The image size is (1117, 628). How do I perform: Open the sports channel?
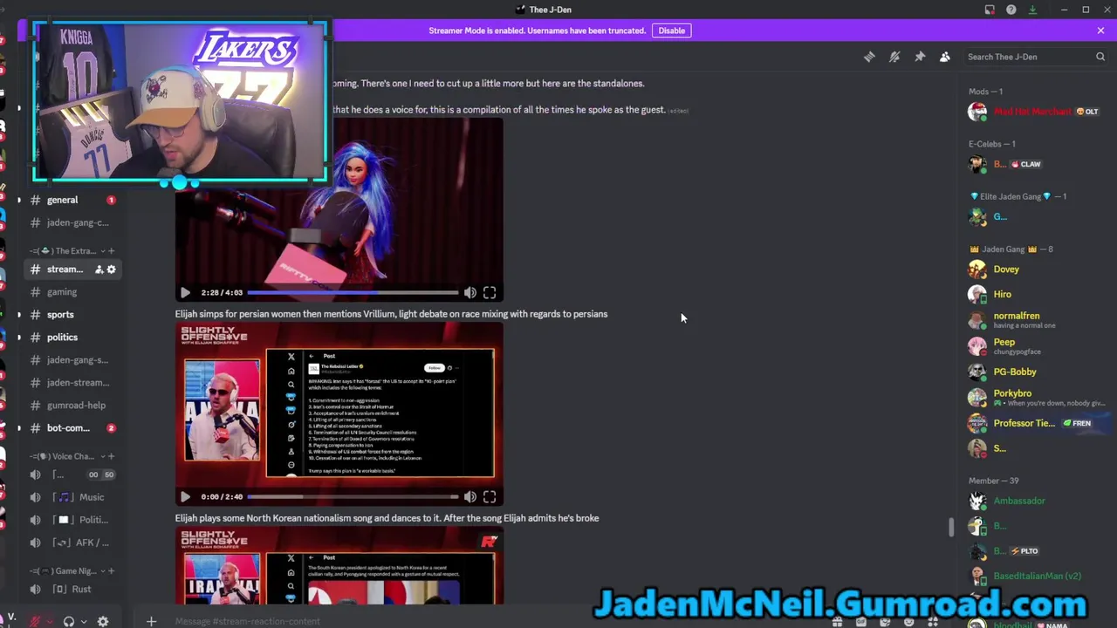[72, 315]
